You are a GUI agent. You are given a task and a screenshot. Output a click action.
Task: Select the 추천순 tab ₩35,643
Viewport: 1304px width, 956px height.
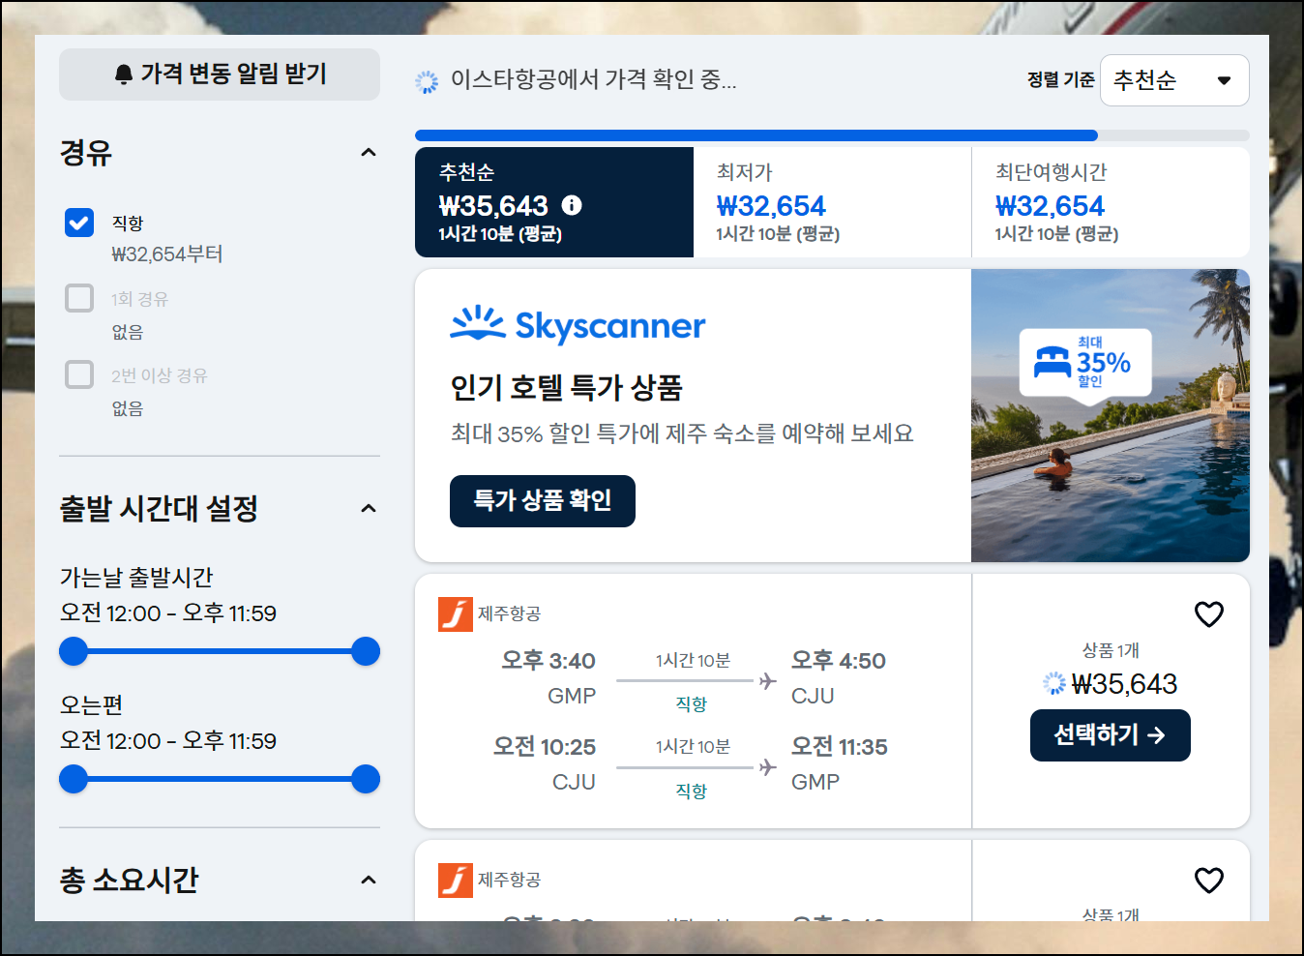[554, 202]
